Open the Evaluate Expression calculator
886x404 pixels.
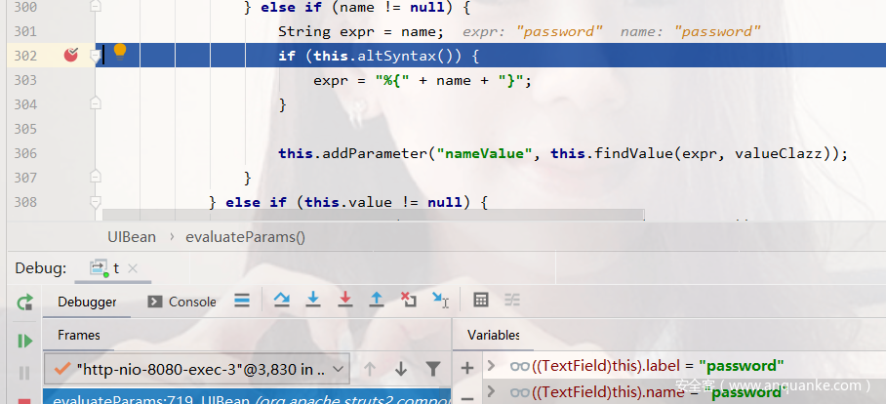coord(481,301)
